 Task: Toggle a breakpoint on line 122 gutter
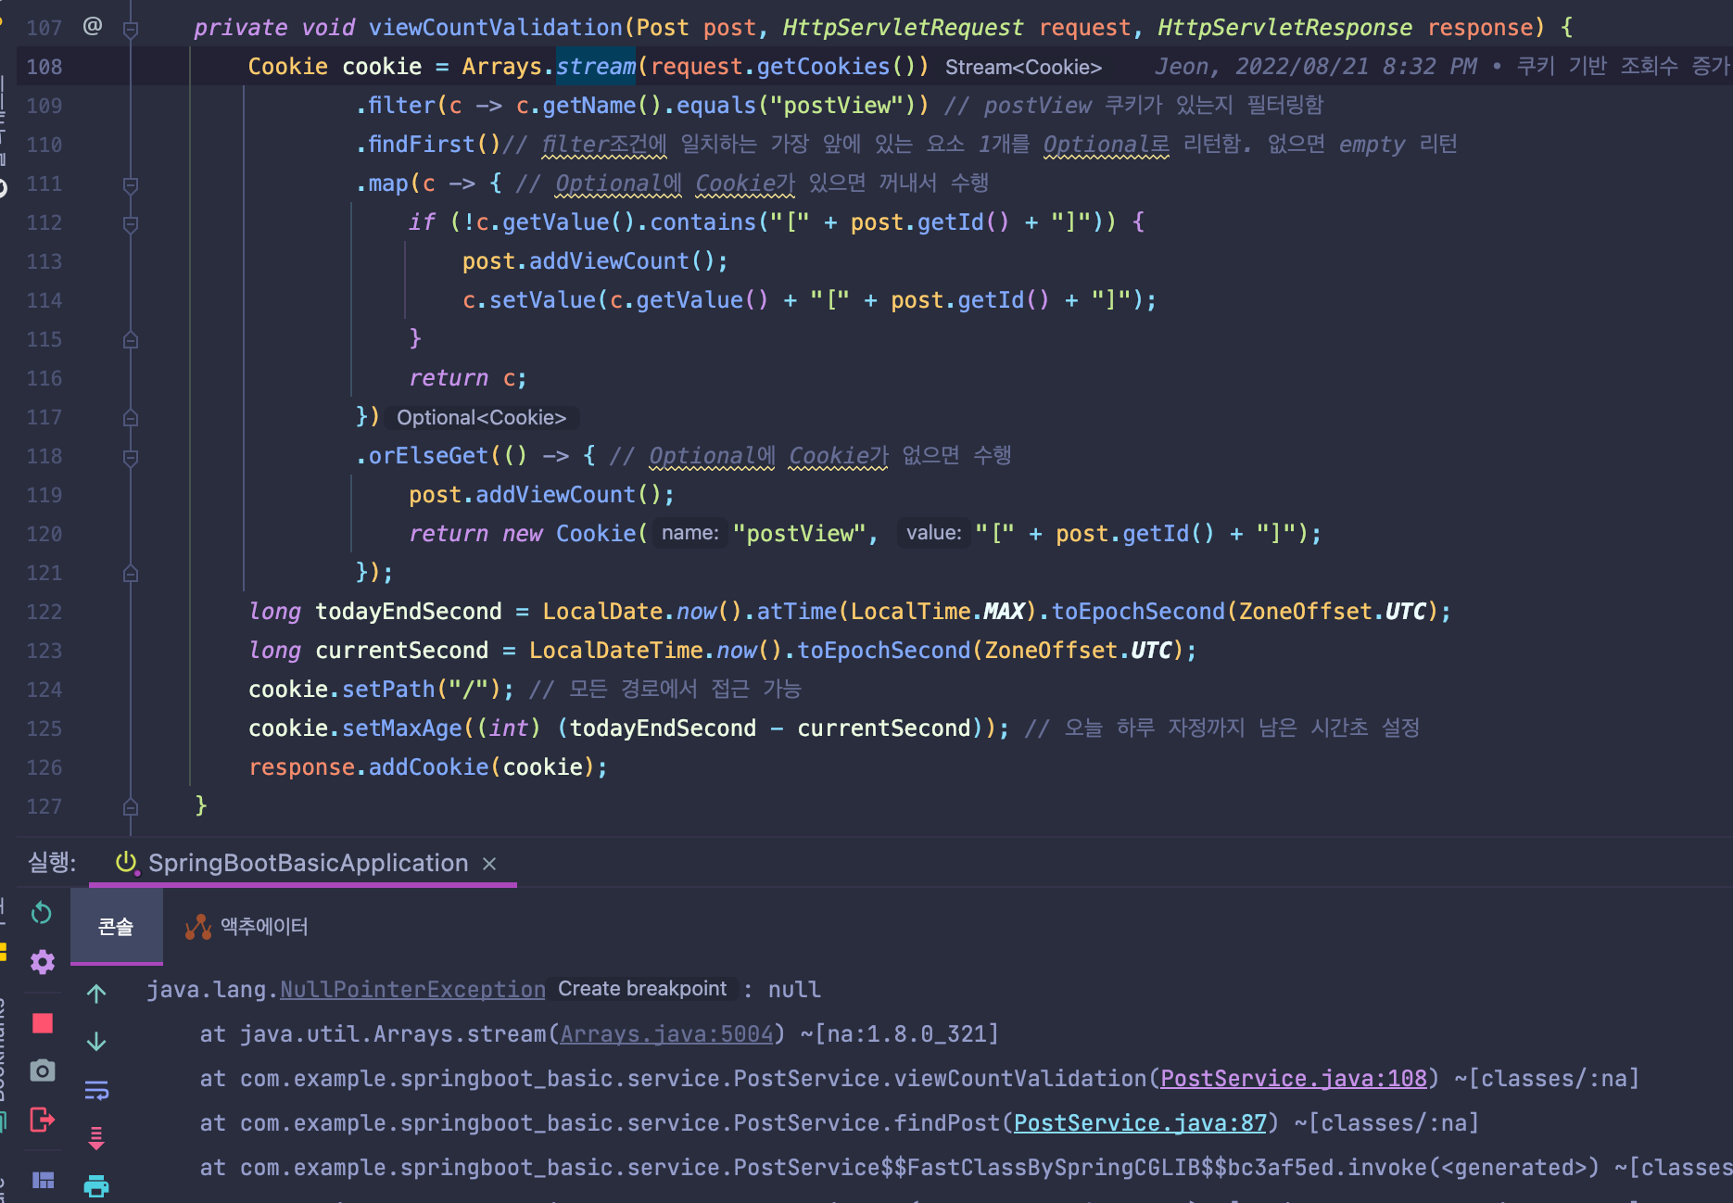(97, 612)
